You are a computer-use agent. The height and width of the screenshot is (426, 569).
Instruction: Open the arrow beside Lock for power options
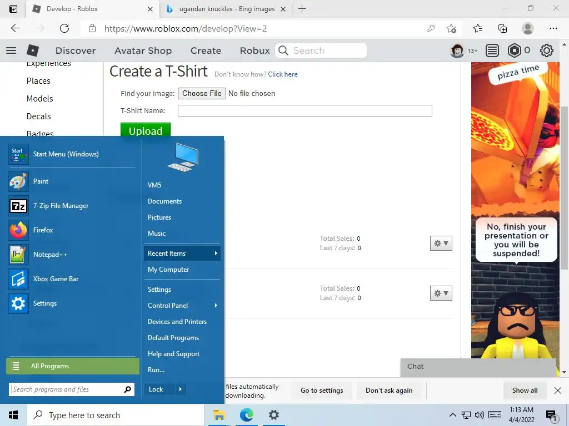(180, 389)
